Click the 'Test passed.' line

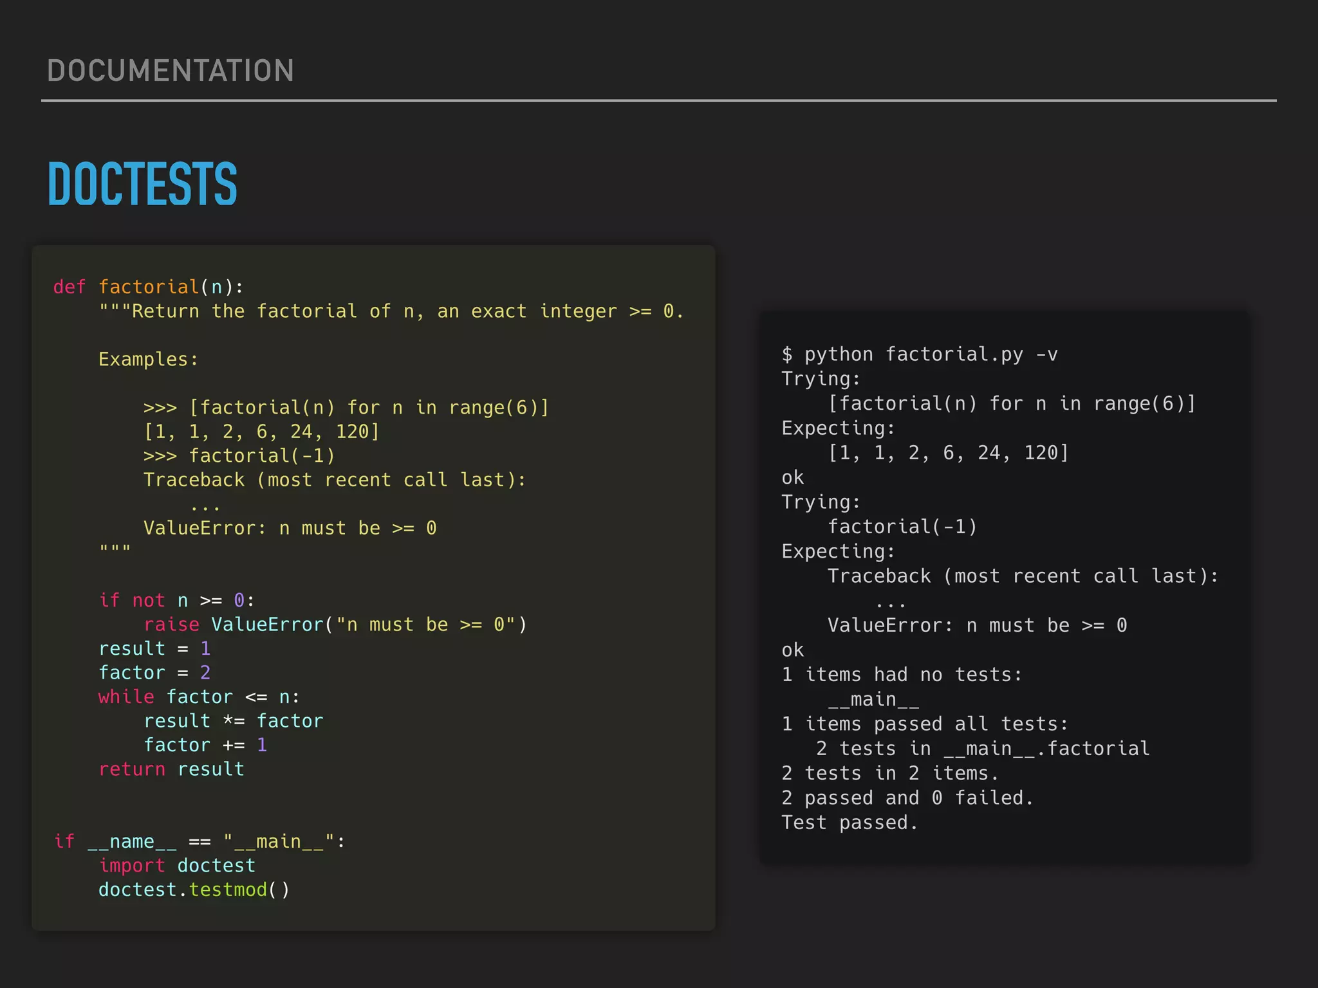(x=849, y=823)
